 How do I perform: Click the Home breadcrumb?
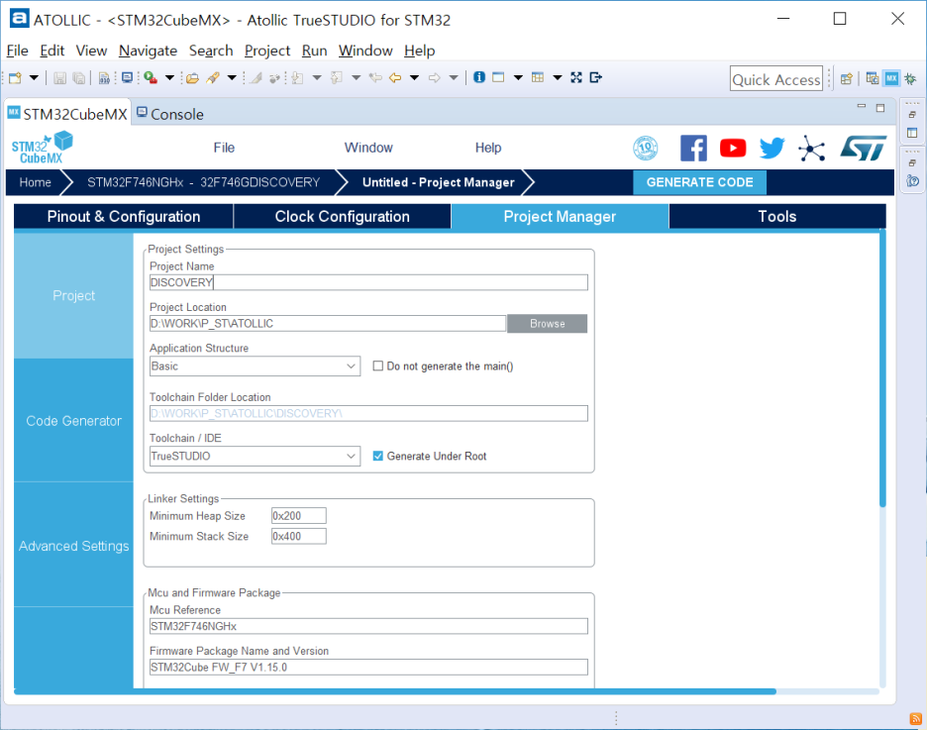35,182
